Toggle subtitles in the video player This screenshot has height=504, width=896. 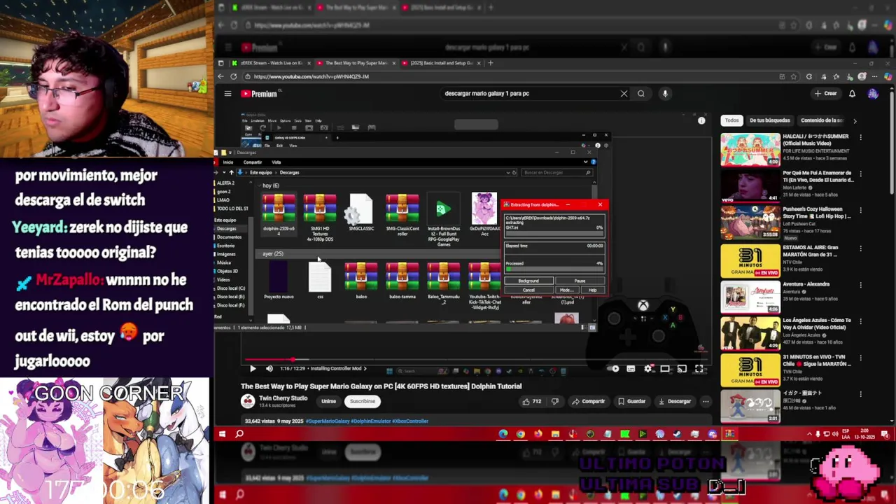click(x=631, y=369)
